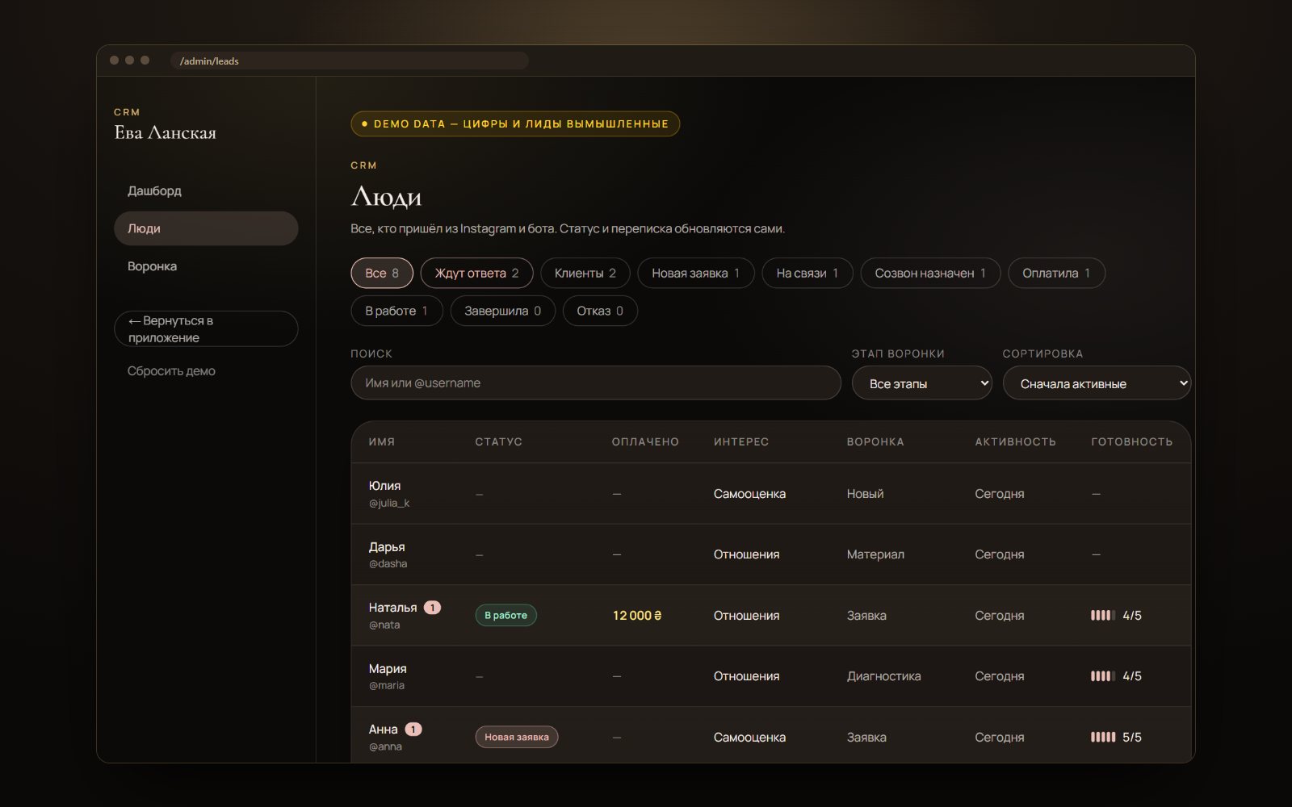
Task: Focus the Имя или @username search field
Action: coord(596,383)
